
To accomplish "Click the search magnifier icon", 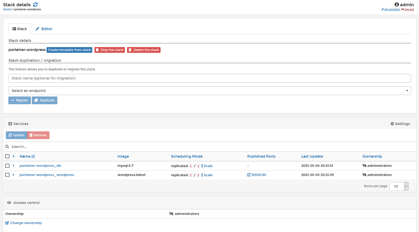I will [7, 147].
